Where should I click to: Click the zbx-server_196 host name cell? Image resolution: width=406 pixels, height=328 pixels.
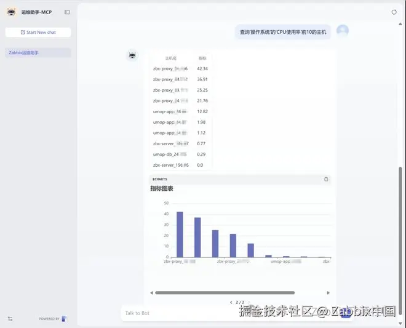point(171,165)
